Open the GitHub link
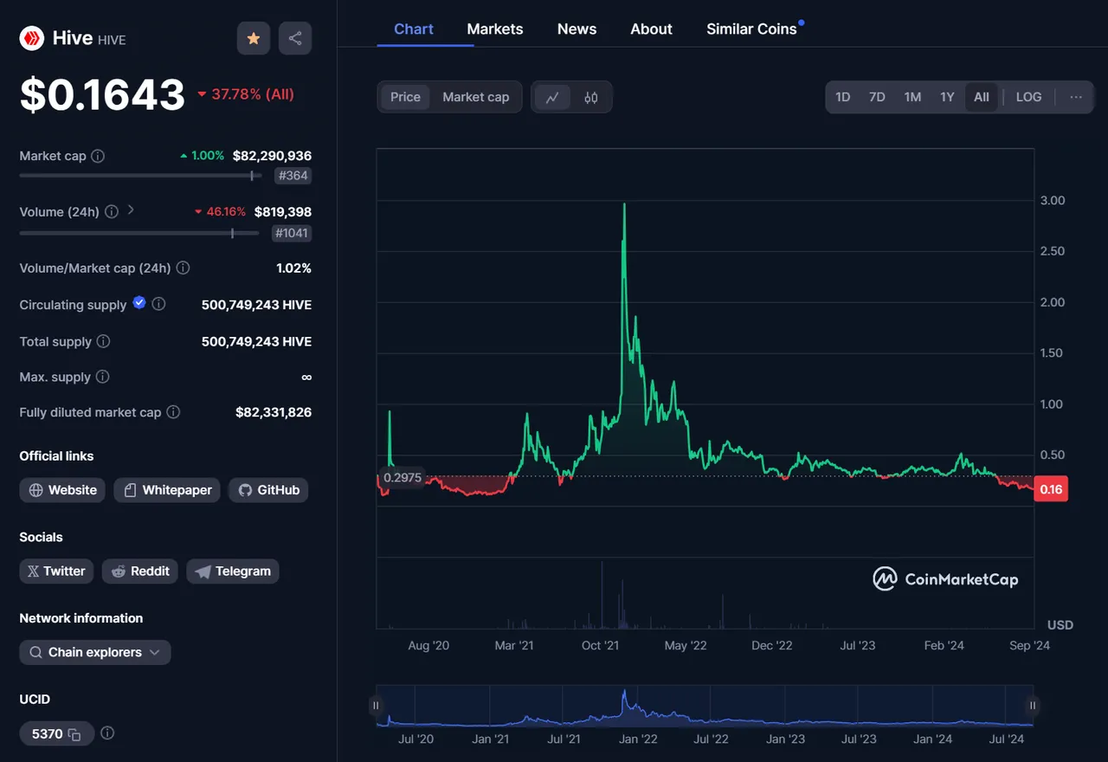1108x762 pixels. [268, 490]
